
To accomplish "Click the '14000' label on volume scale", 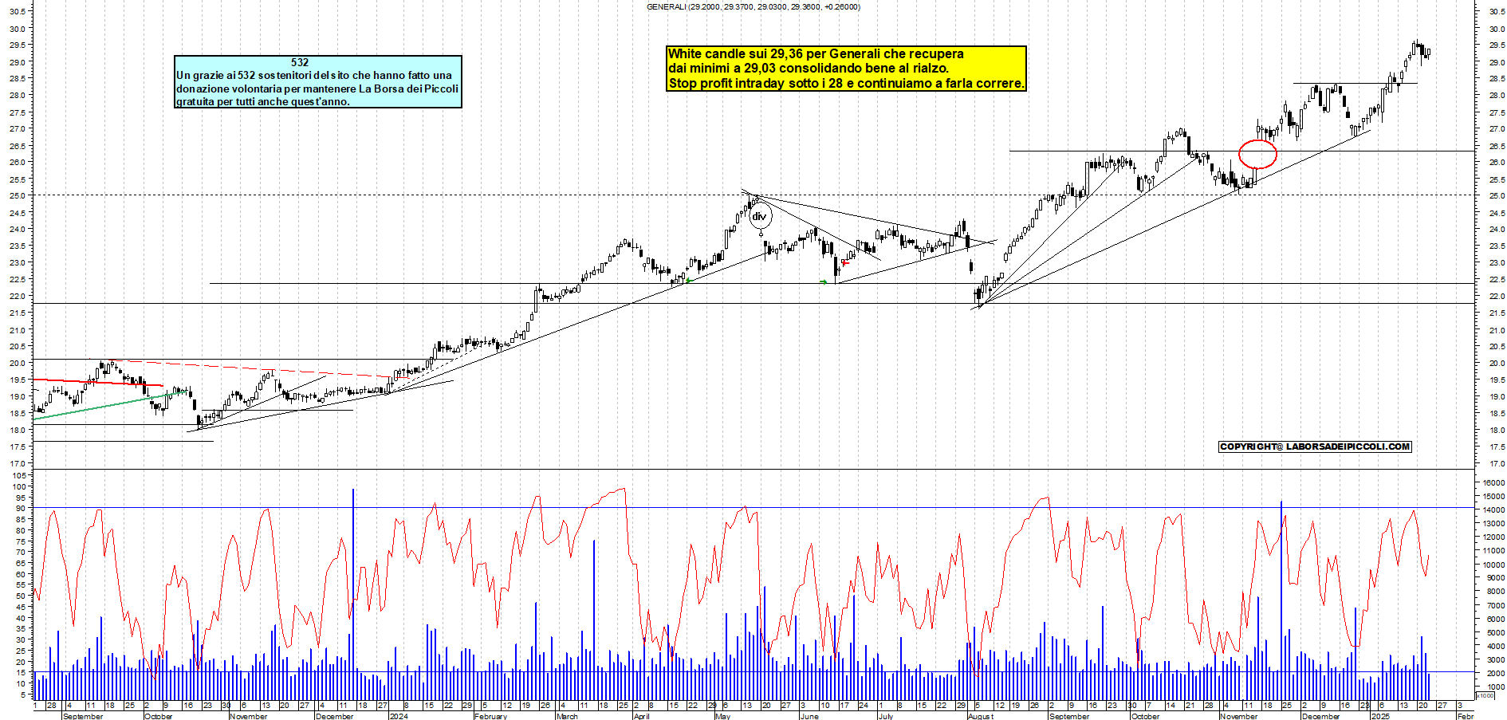I will (1493, 510).
